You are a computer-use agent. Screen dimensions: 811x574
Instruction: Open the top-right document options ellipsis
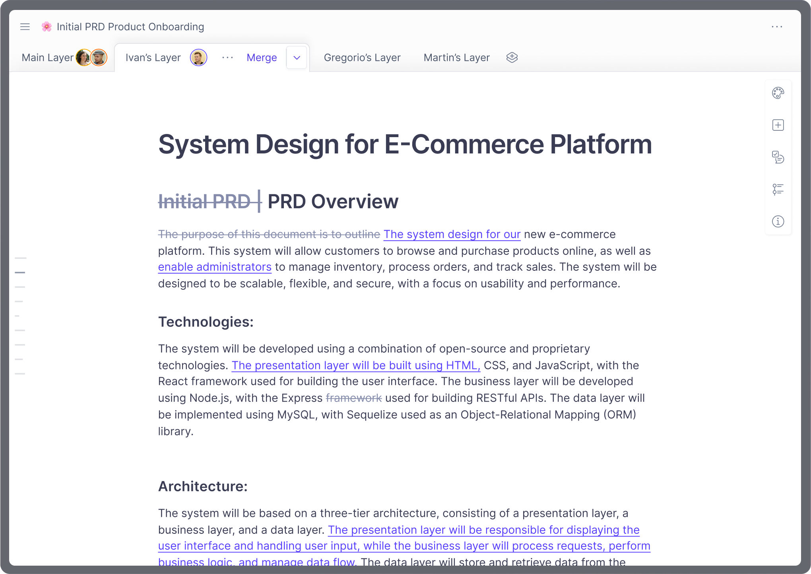[x=777, y=27]
